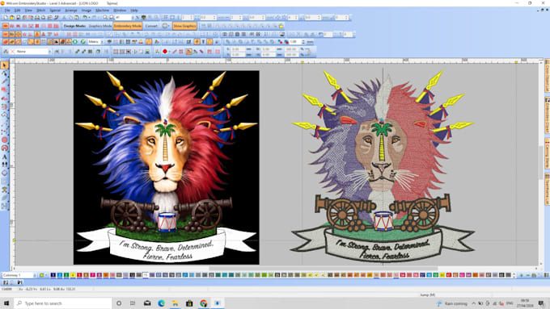Click the Undo arrow icon
The image size is (550, 309).
(x=85, y=17)
